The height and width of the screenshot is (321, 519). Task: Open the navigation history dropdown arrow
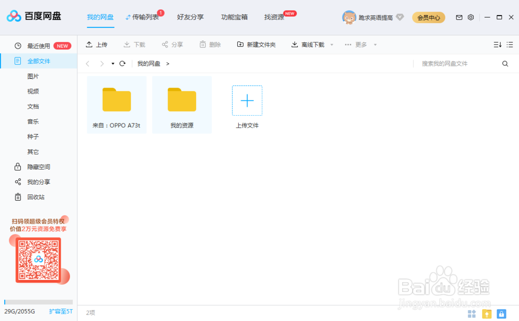coord(113,63)
